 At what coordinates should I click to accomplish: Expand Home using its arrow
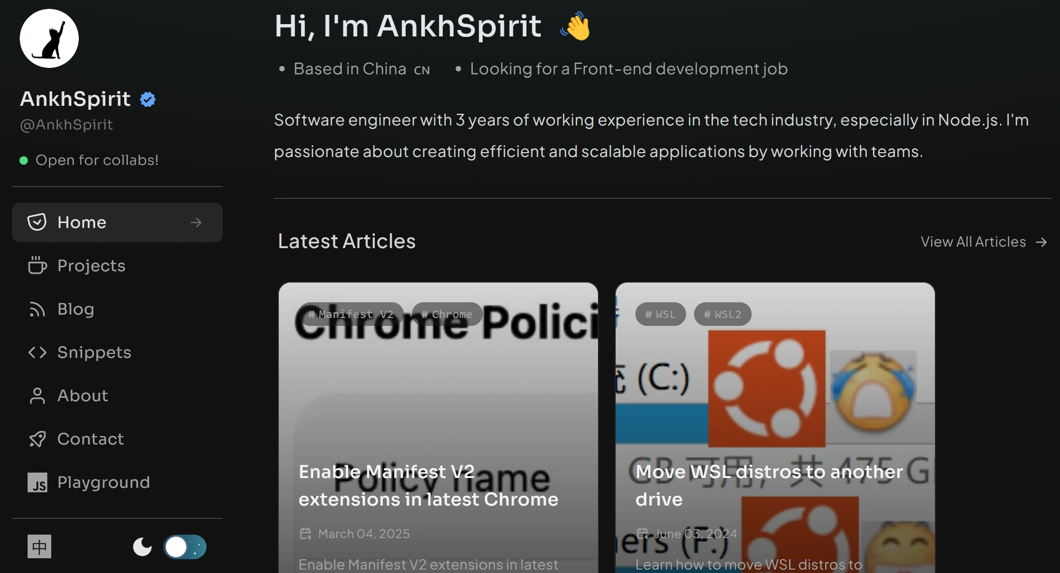click(196, 223)
